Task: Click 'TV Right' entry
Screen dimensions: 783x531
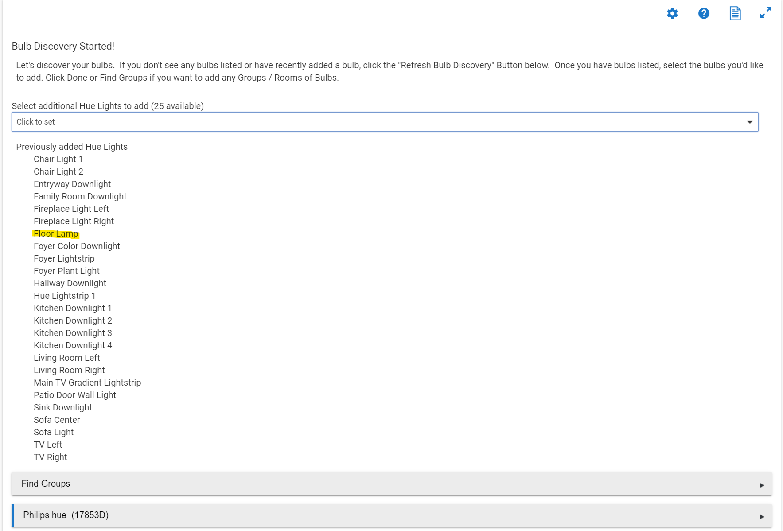Action: click(x=51, y=457)
